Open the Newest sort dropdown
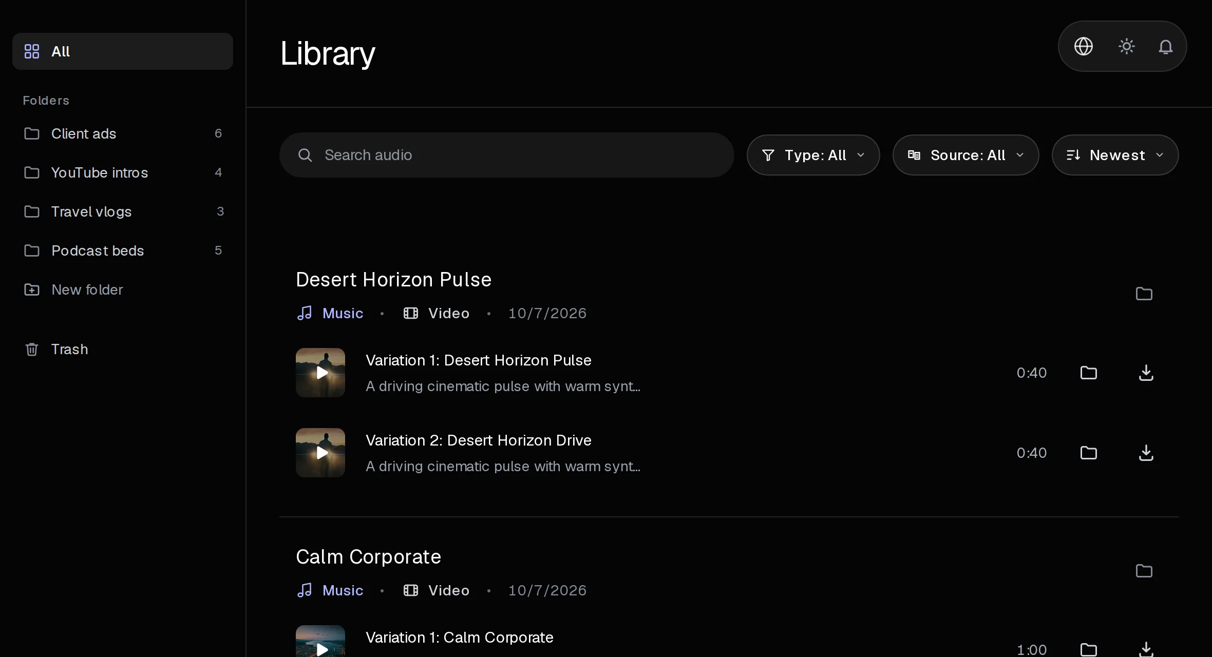Viewport: 1212px width, 657px height. pyautogui.click(x=1115, y=155)
